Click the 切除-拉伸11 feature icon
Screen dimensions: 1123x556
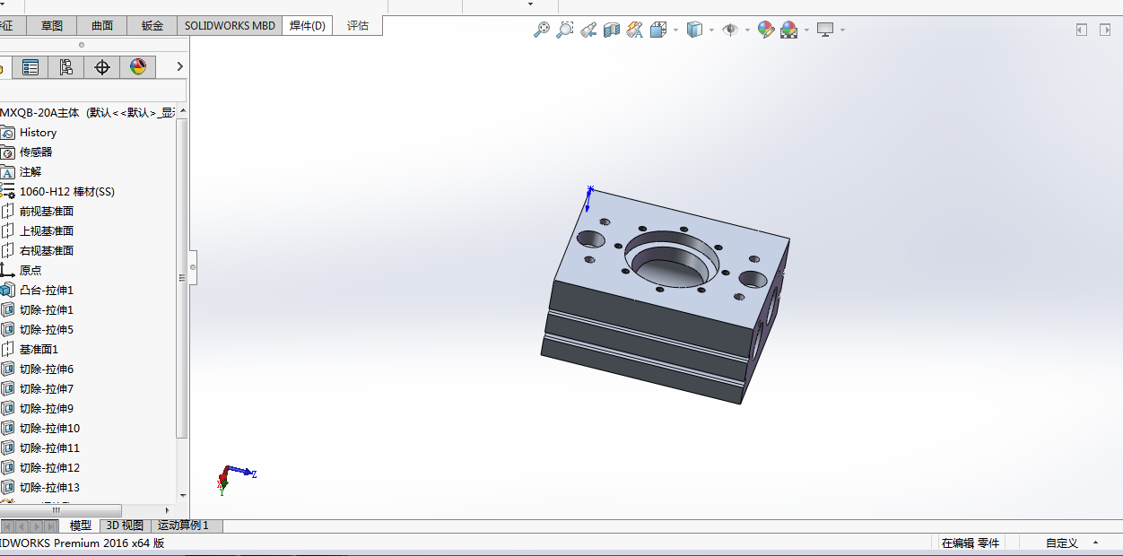coord(8,448)
